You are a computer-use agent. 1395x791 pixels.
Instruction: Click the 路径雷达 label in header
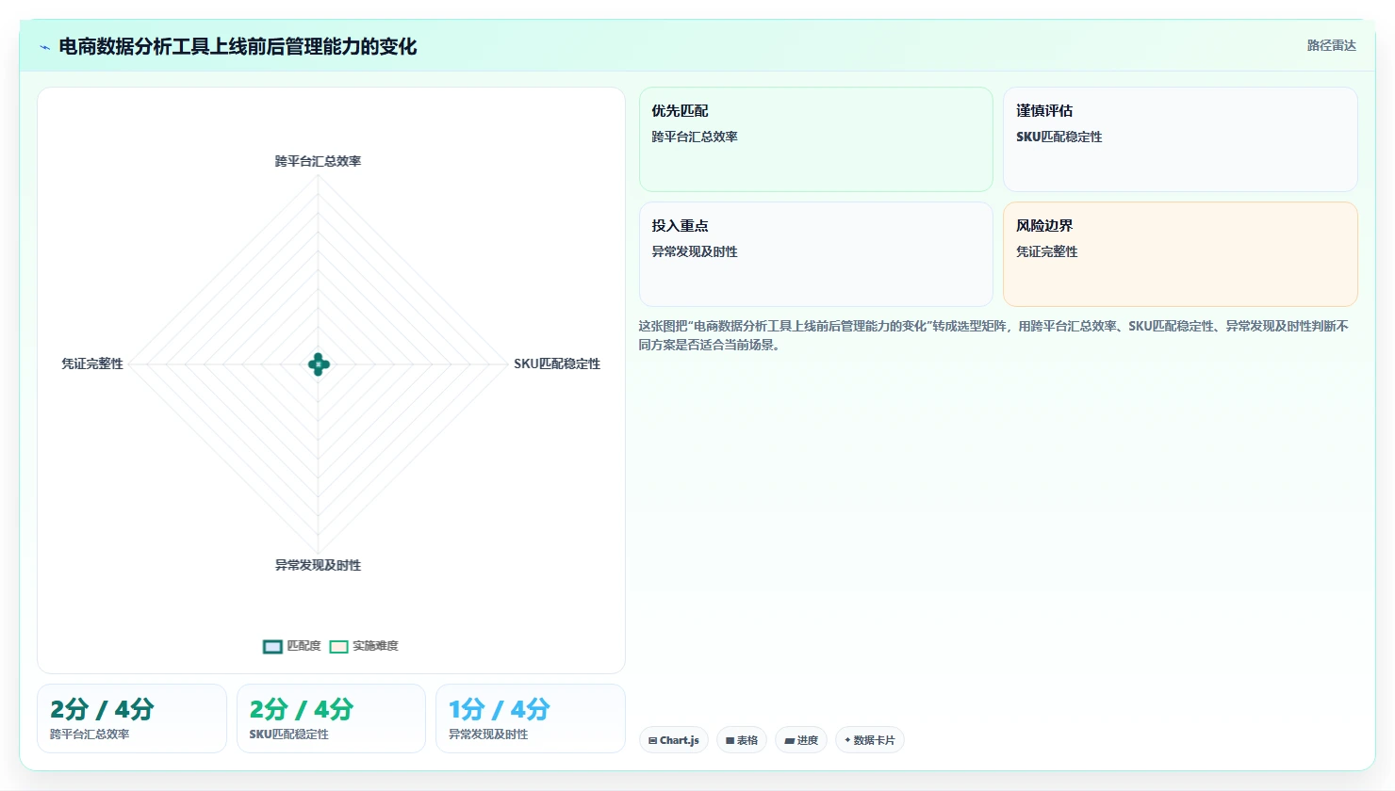1331,45
